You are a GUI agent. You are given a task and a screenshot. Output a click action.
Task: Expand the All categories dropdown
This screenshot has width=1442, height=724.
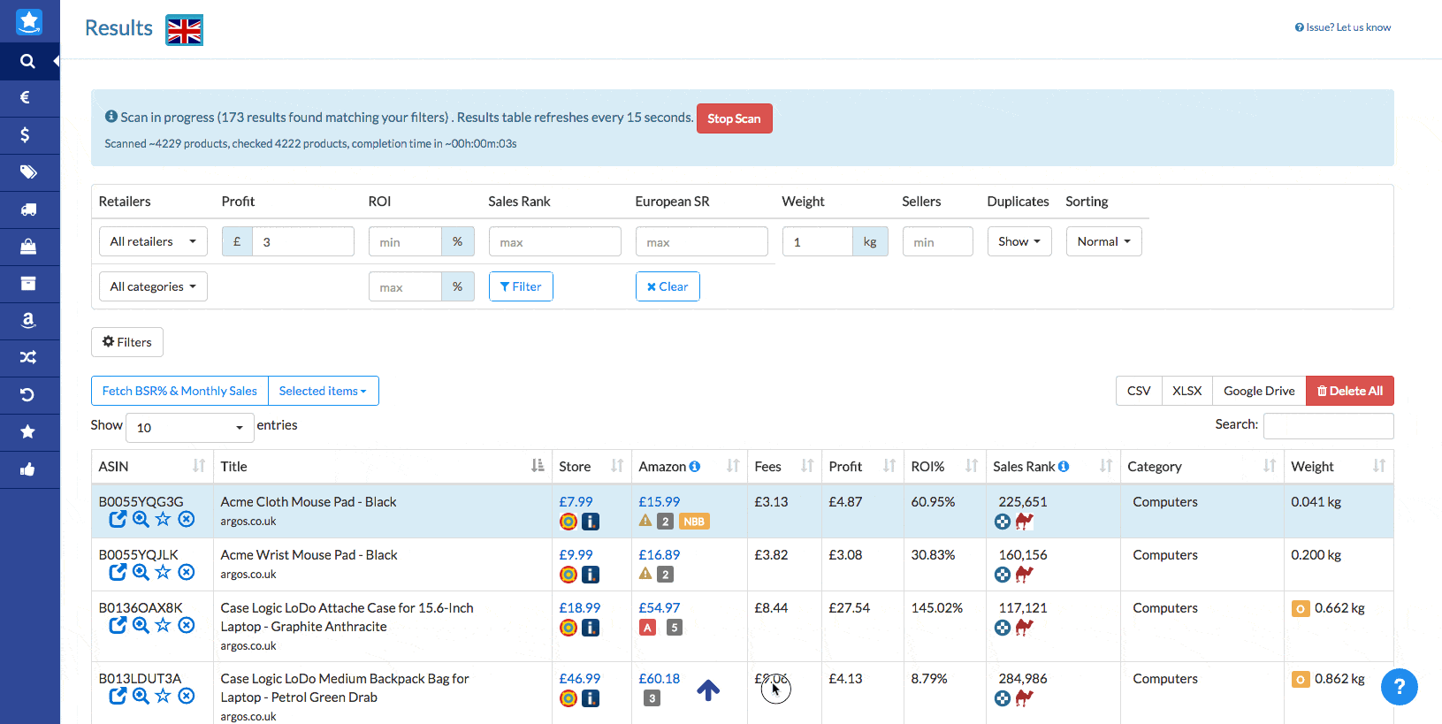click(x=153, y=286)
